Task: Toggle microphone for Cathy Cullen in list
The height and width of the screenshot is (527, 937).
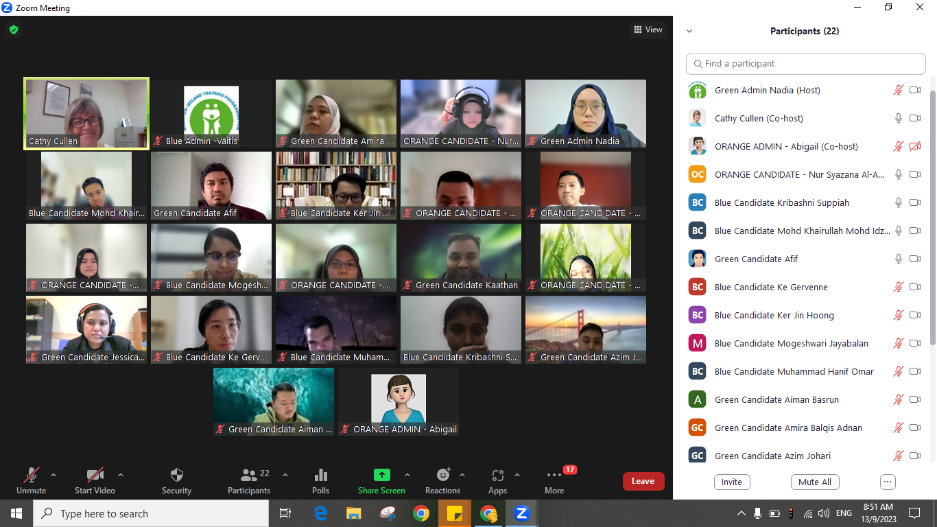Action: pyautogui.click(x=898, y=118)
